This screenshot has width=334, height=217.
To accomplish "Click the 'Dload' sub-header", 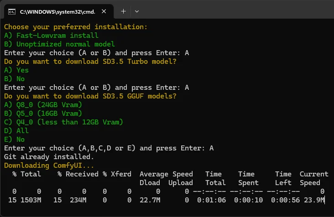I will pyautogui.click(x=150, y=183).
